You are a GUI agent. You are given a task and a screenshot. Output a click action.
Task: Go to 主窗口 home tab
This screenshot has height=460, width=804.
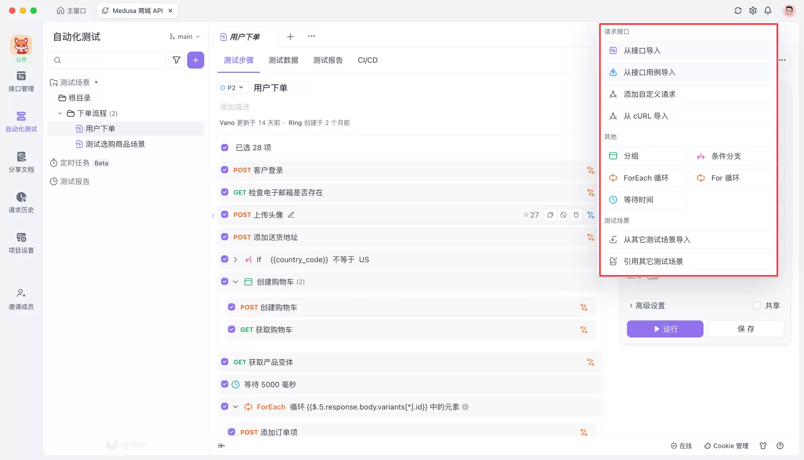(x=72, y=10)
